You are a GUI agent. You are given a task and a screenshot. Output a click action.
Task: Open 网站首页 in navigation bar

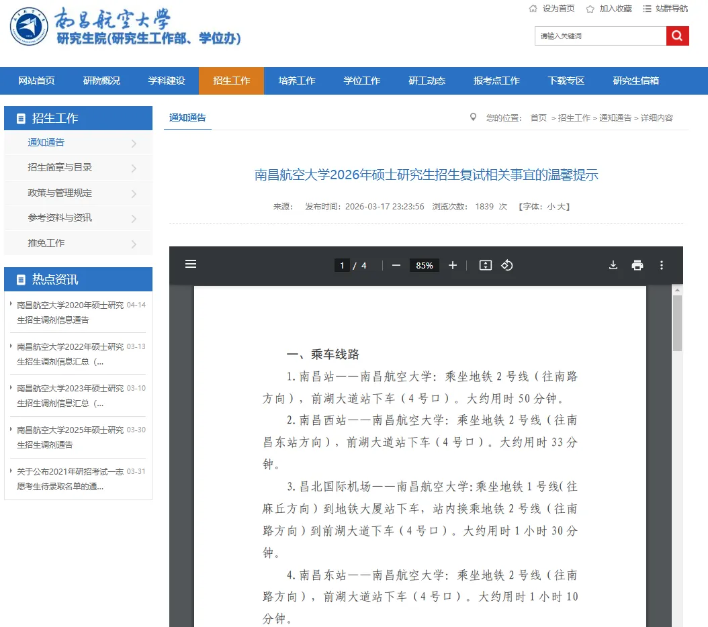click(x=36, y=81)
